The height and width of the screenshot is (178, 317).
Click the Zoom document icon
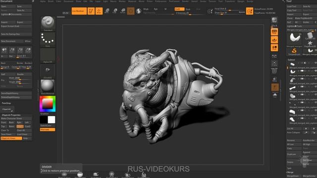point(12,50)
